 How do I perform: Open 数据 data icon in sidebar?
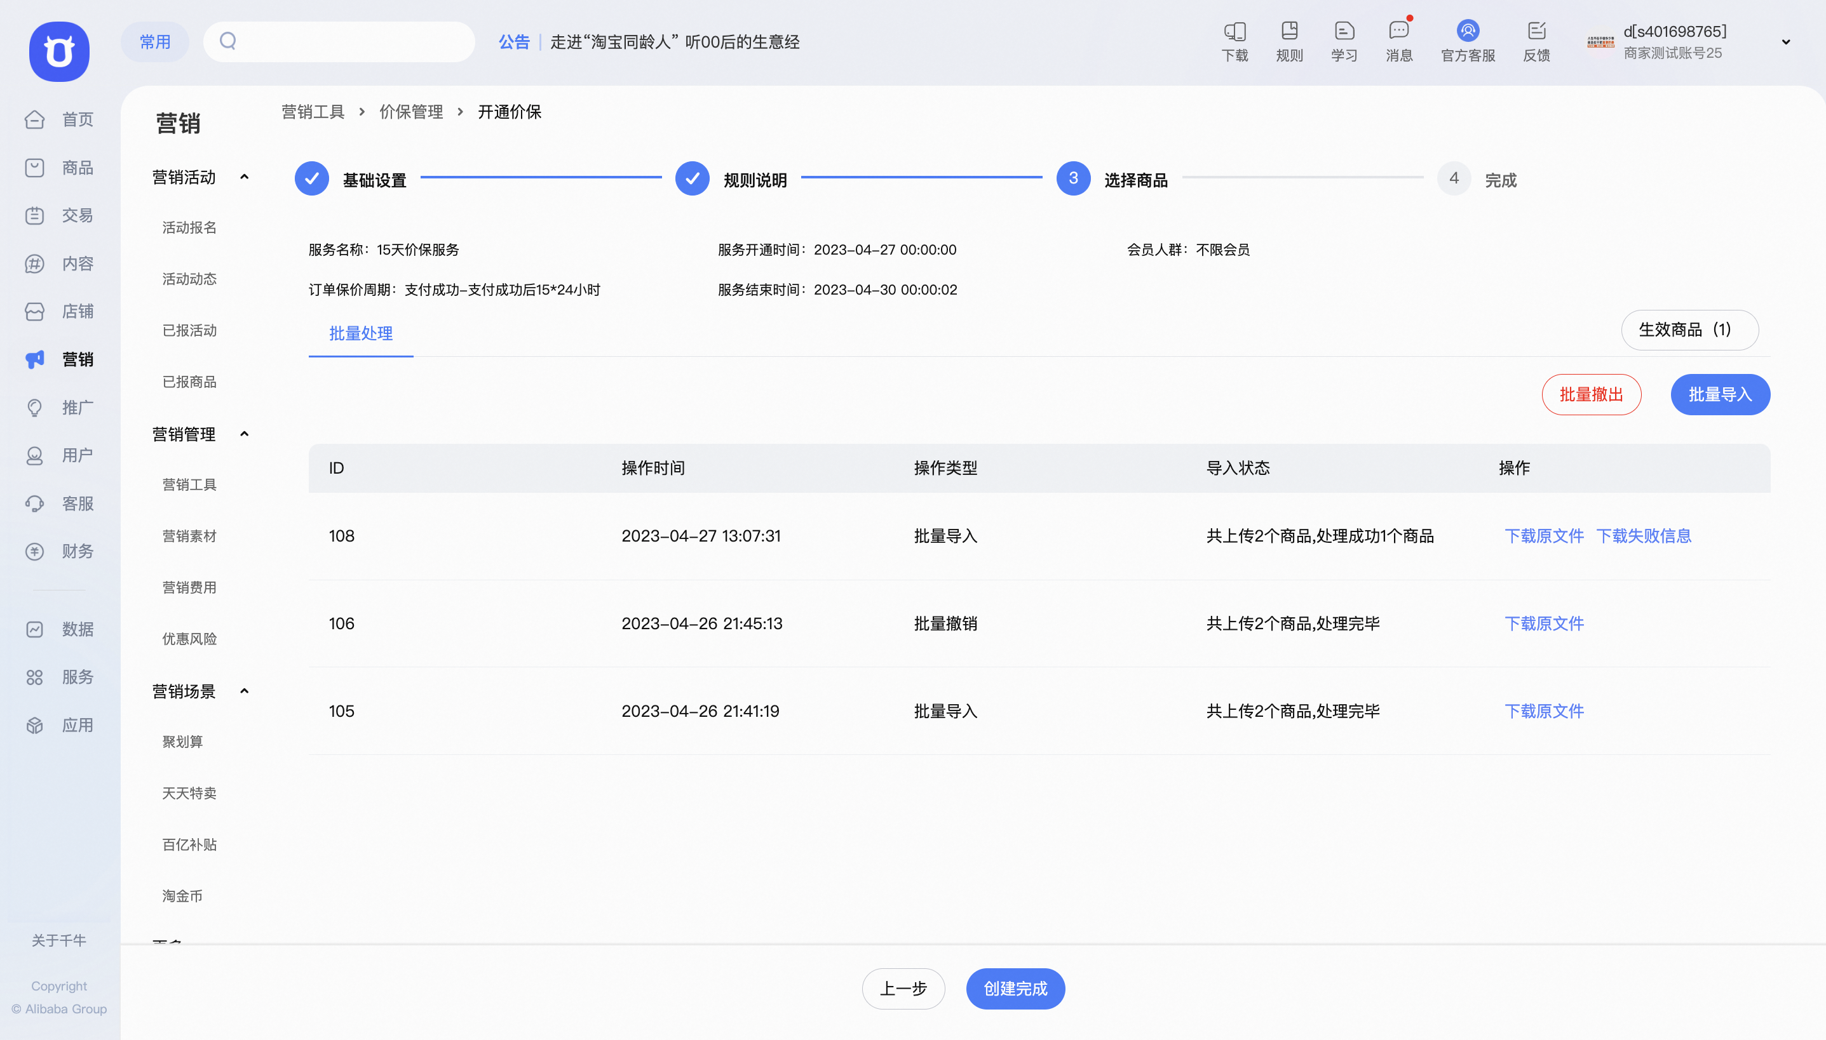point(34,629)
